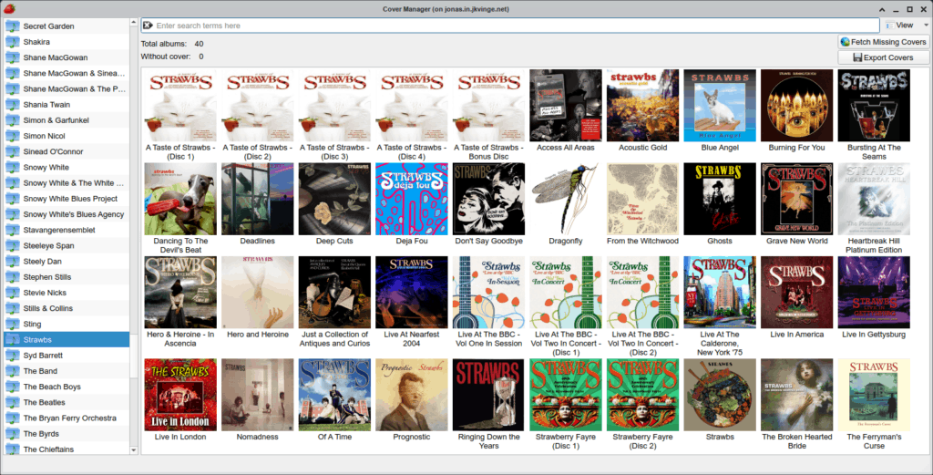
Task: Click the floppy disk icon on Export Covers
Action: tap(857, 57)
